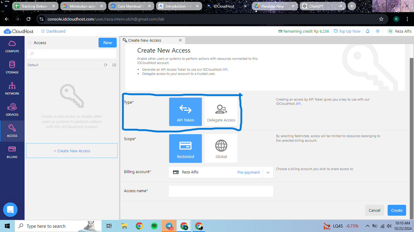The image size is (414, 232).
Task: Open access list filter settings icon
Action: click(x=114, y=65)
